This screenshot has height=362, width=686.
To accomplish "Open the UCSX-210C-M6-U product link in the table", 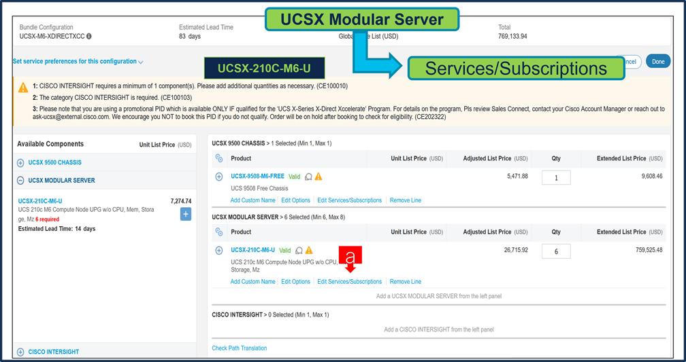I will (253, 250).
